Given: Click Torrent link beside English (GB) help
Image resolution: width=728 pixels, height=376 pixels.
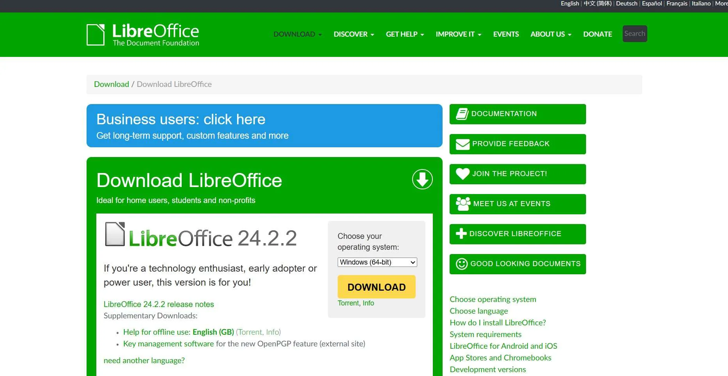Looking at the screenshot, I should pos(250,332).
